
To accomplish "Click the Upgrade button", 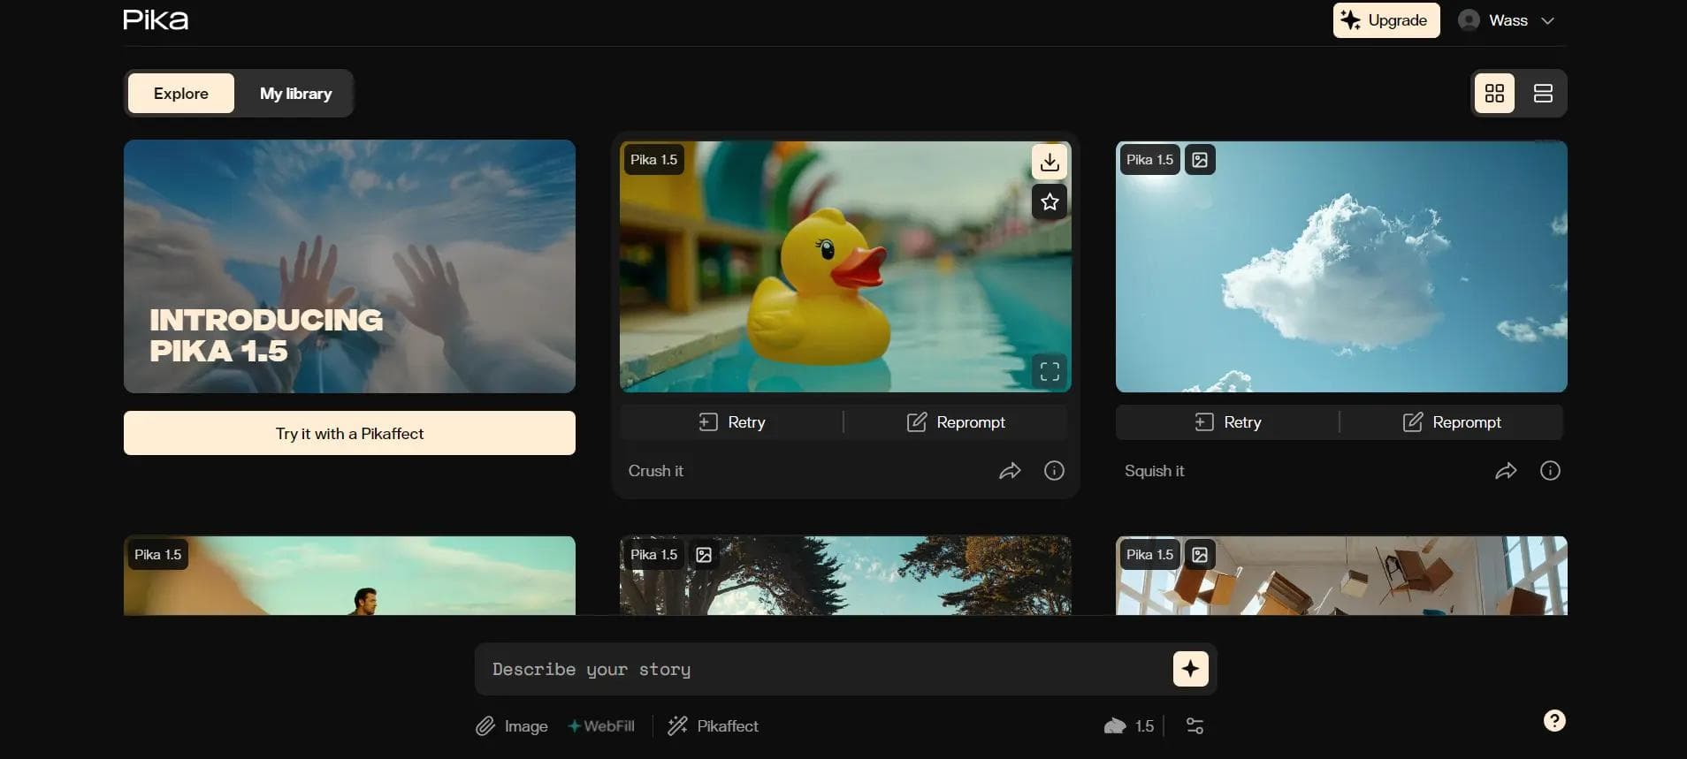I will click(x=1385, y=20).
